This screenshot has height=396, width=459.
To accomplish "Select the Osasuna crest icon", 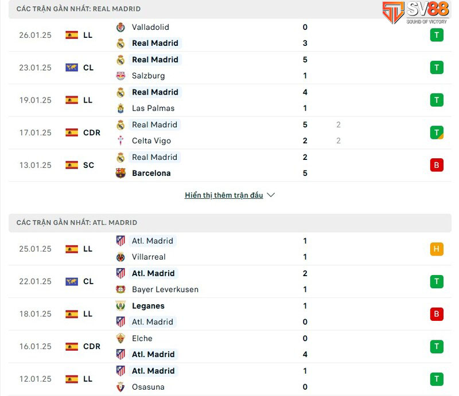I will pyautogui.click(x=121, y=387).
